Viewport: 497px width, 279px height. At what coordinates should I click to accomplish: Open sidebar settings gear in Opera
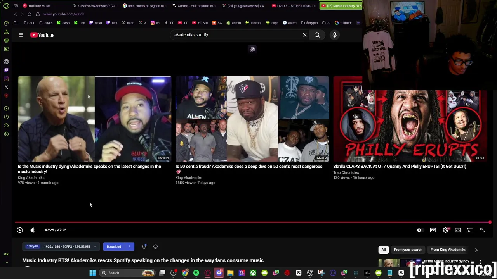6,134
